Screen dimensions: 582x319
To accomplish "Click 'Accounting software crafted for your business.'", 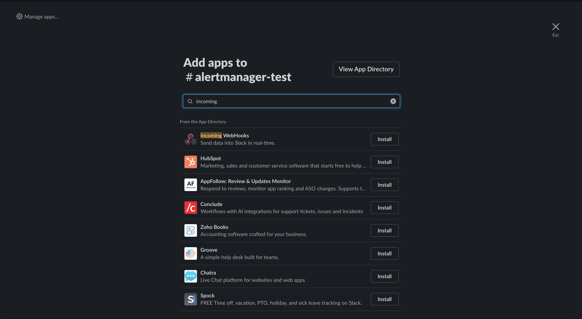I will point(254,234).
